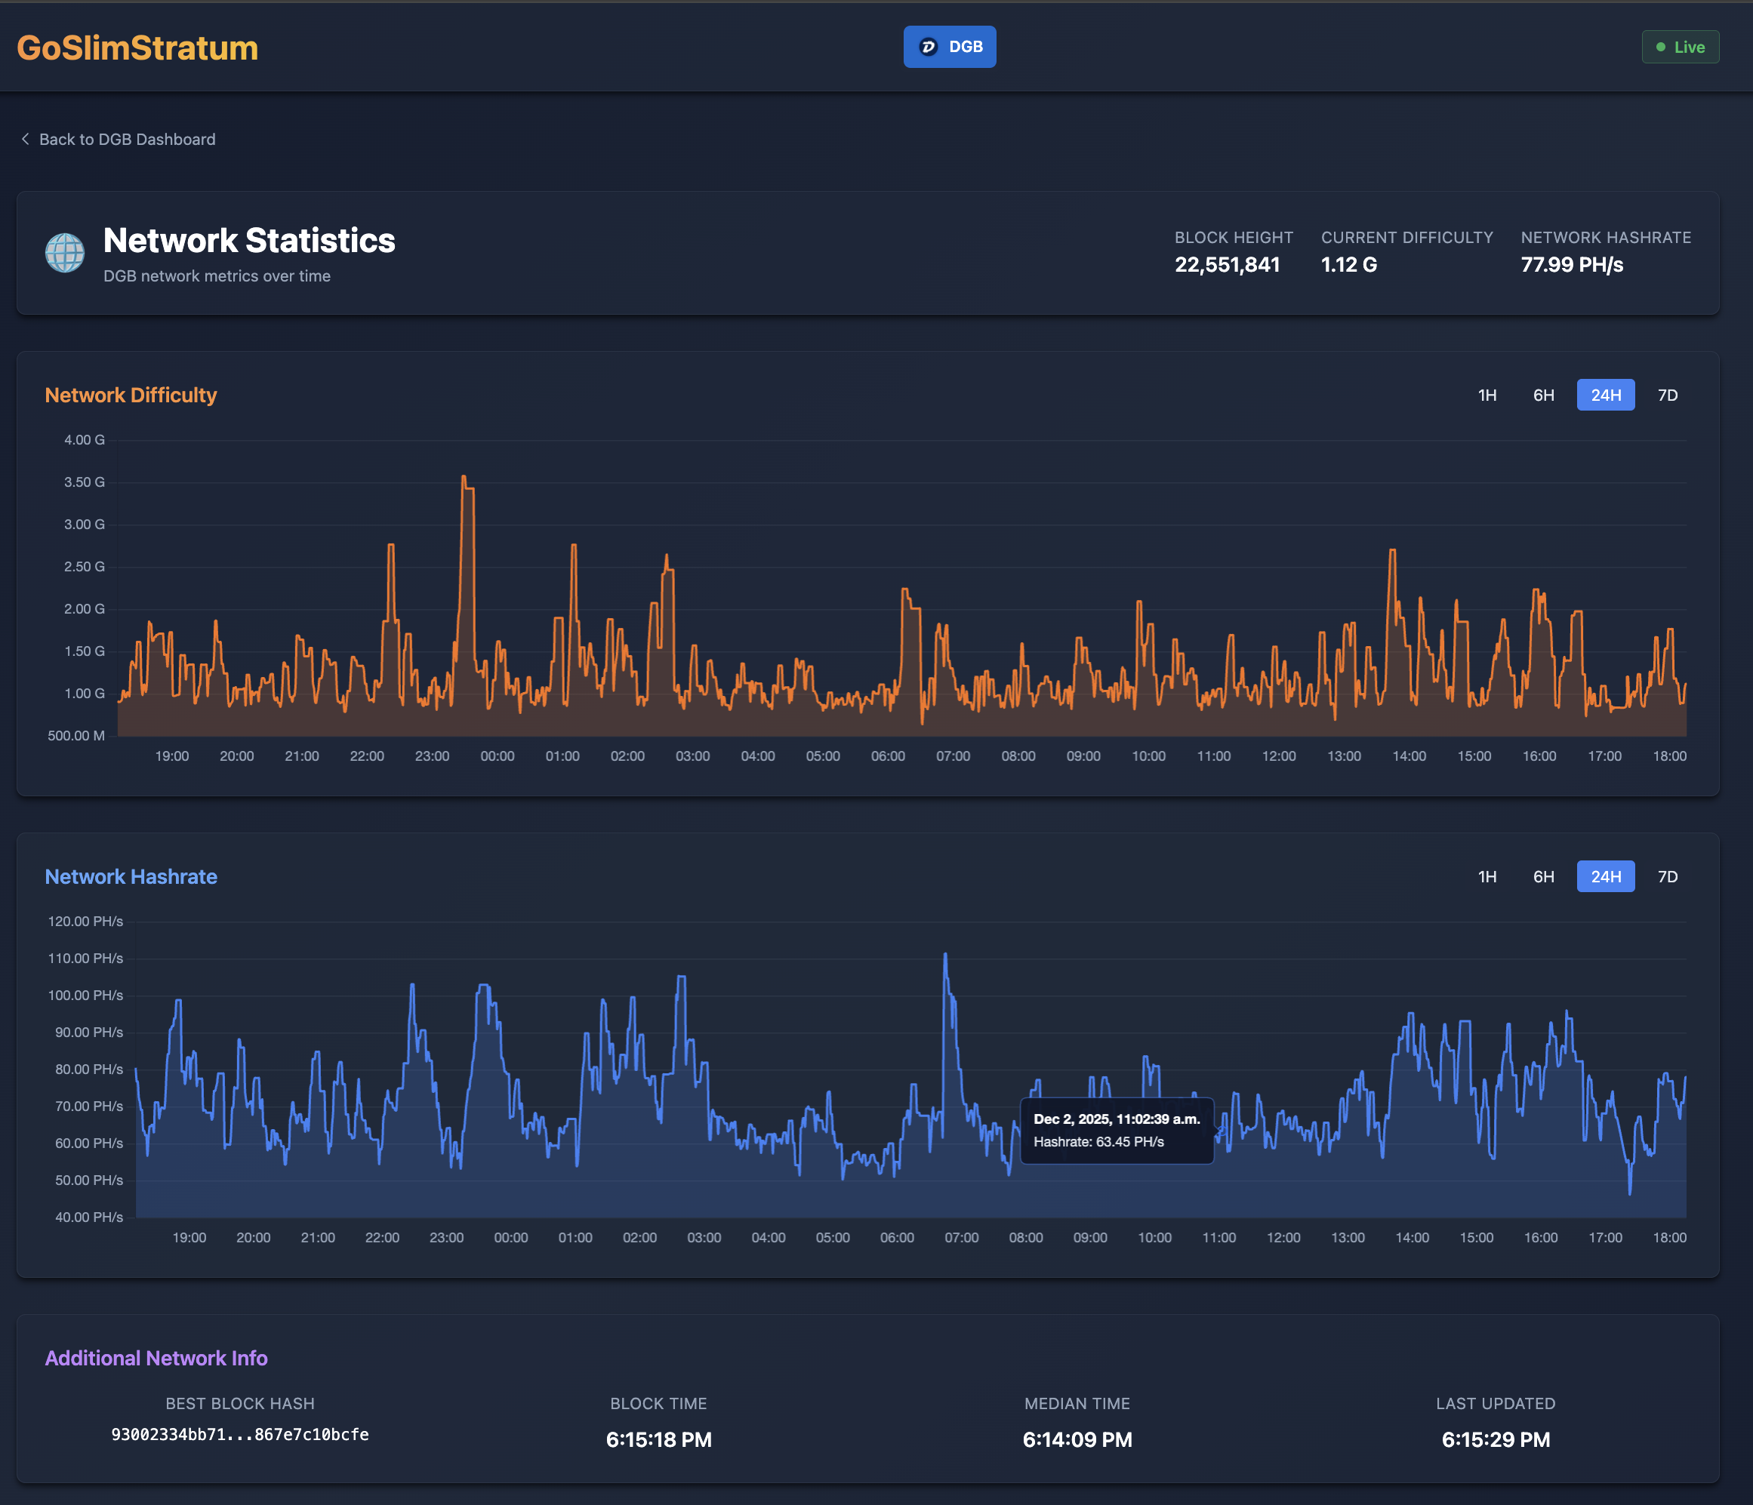1753x1505 pixels.
Task: Click the back chevron before Back to DGB Dashboard
Action: click(26, 139)
